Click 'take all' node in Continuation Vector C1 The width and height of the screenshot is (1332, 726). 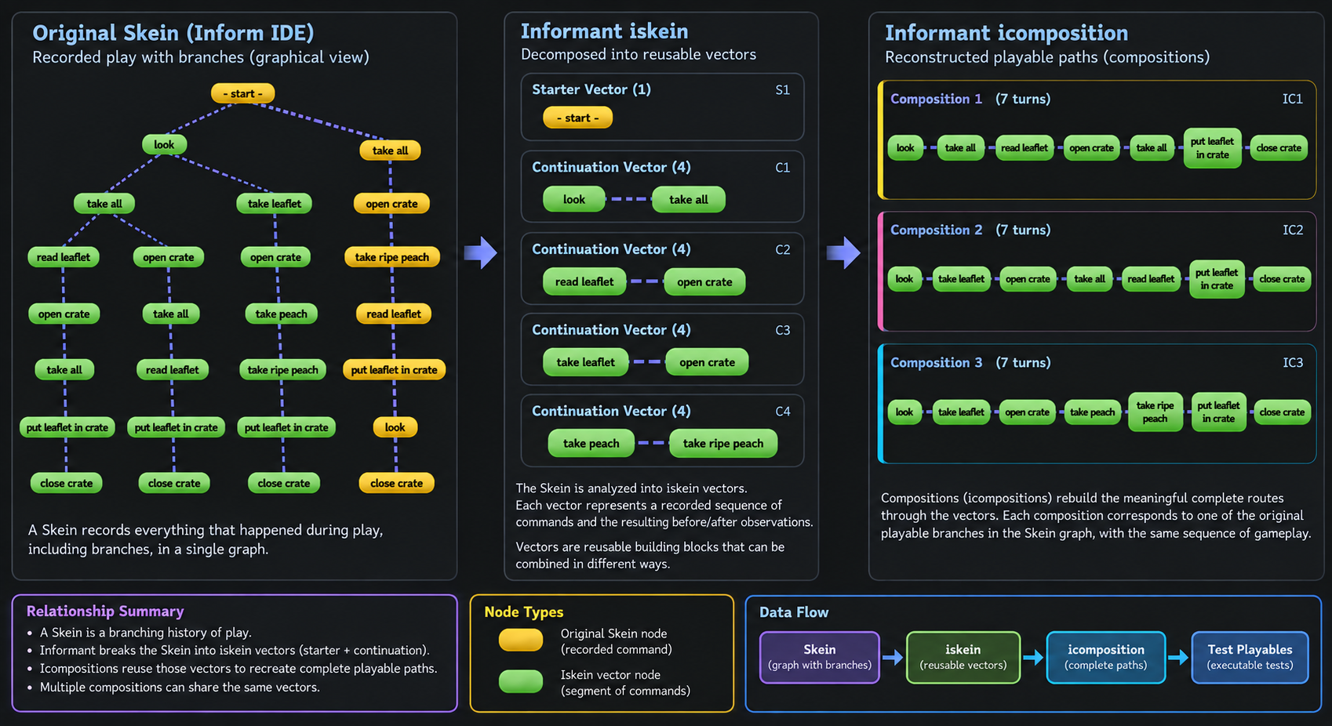pyautogui.click(x=688, y=199)
